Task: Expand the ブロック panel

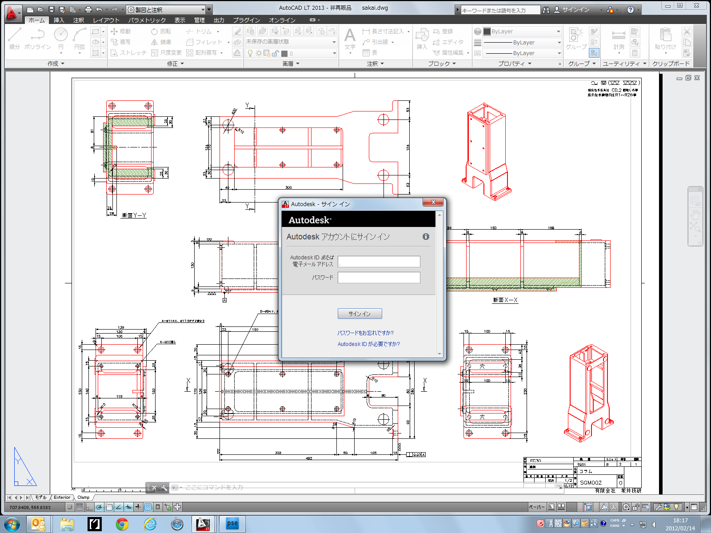Action: pos(442,64)
